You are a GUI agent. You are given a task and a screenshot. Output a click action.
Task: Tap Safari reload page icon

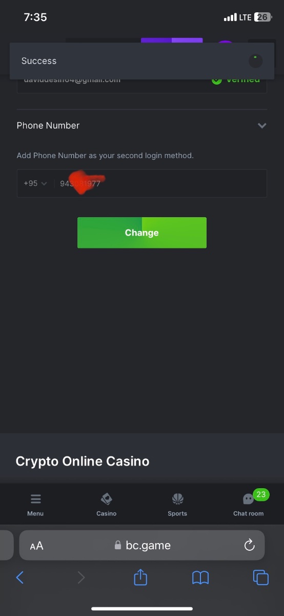[250, 545]
